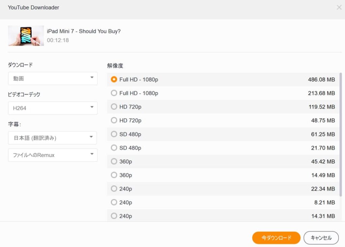Close the YouTube Downloader dialog
Viewport: 345px width, 247px height.
(339, 7)
